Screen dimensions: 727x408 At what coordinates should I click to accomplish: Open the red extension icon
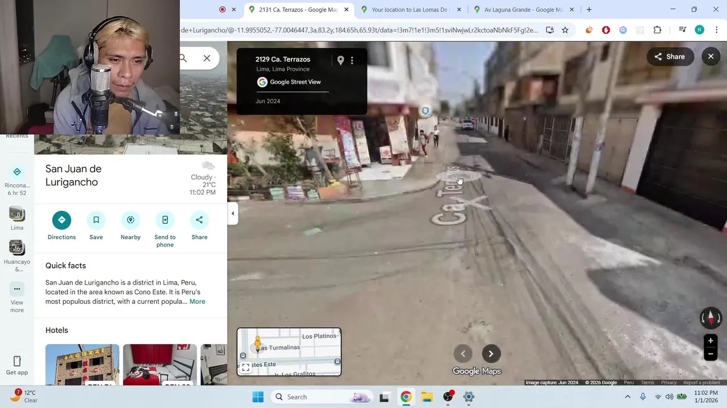tap(606, 30)
